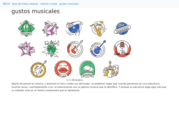The width and height of the screenshot is (179, 134).
Task: Click the Classical Music violin badge
Action: pos(111,69)
